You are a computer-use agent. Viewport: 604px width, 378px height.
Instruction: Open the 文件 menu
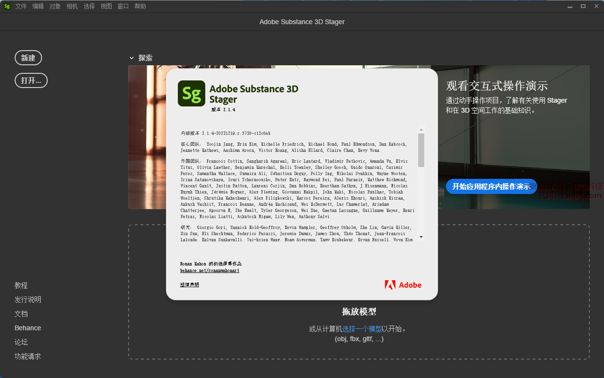click(x=21, y=6)
